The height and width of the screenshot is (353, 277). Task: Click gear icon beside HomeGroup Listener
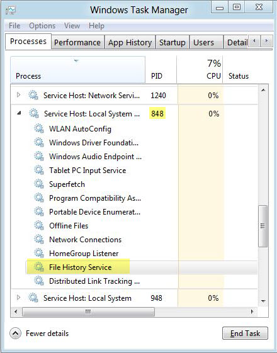pos(39,254)
